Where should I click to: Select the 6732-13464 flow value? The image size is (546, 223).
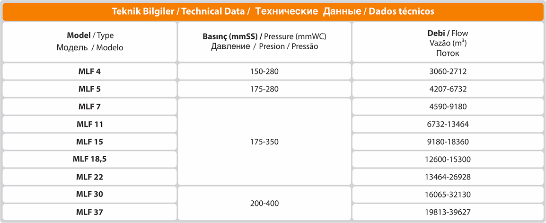[448, 125]
